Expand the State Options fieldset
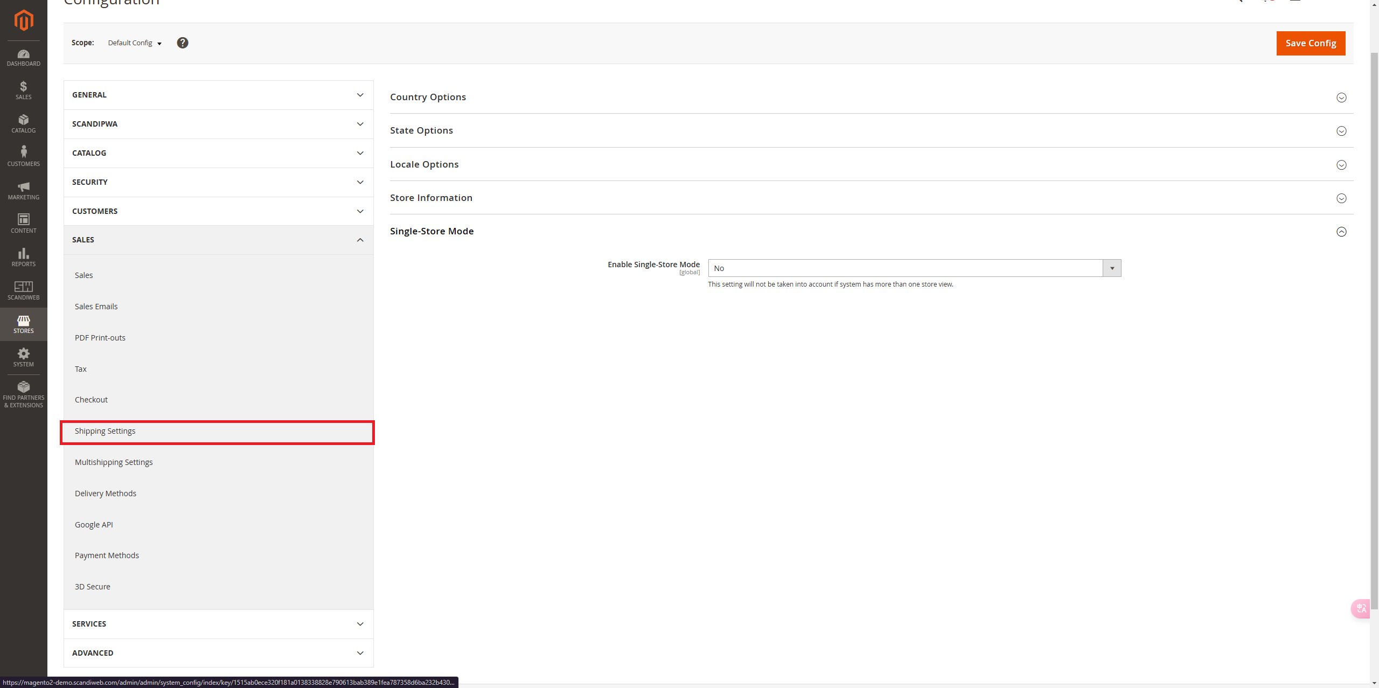Image resolution: width=1379 pixels, height=688 pixels. [872, 130]
